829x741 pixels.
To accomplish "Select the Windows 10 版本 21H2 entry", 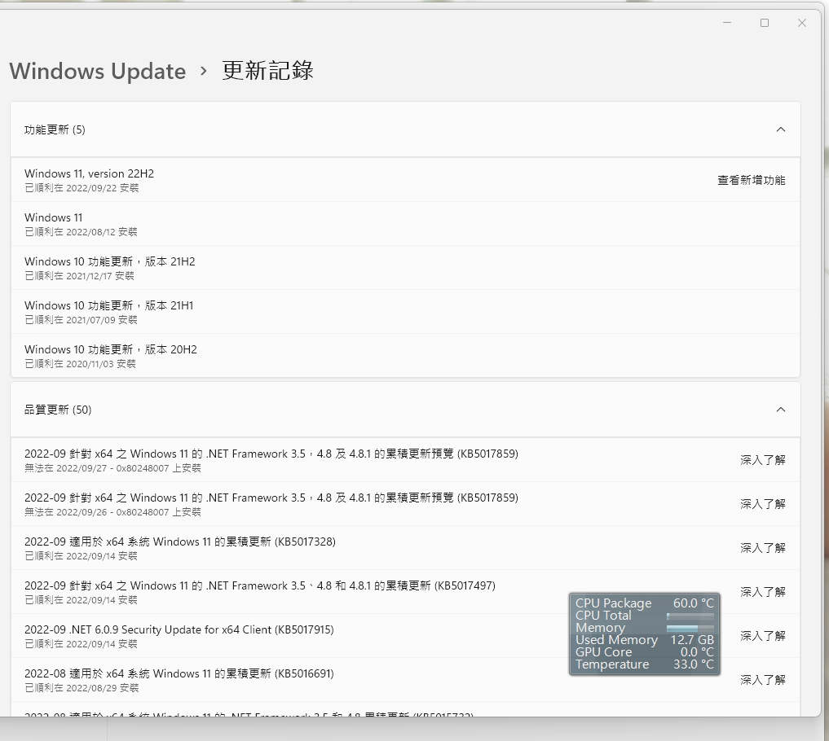I will [x=405, y=268].
